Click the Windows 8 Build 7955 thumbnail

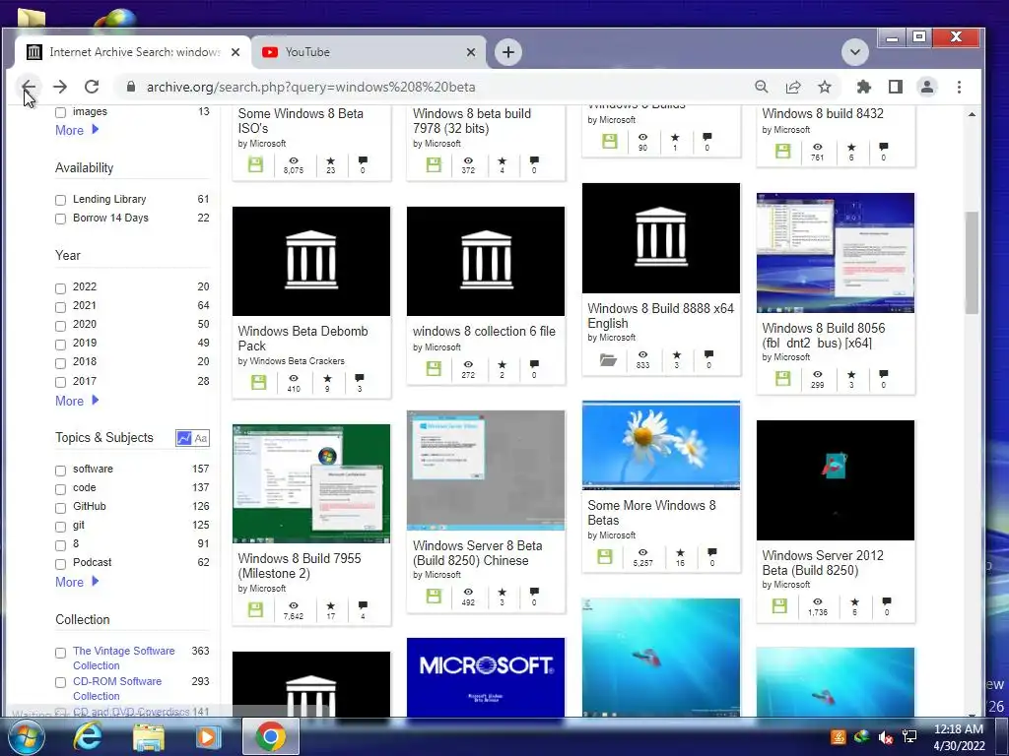[x=311, y=483]
